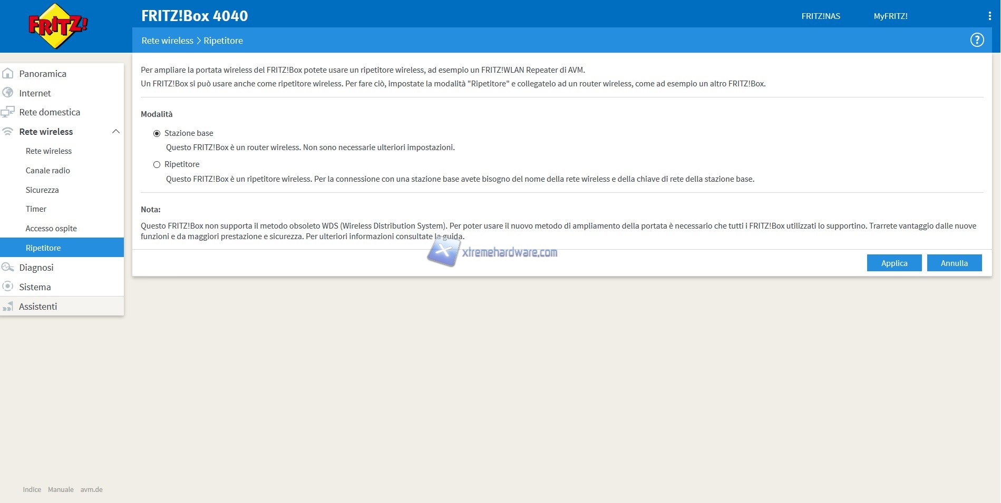Click the Diagnosi icon in sidebar
This screenshot has height=503, width=1001.
[x=8, y=267]
